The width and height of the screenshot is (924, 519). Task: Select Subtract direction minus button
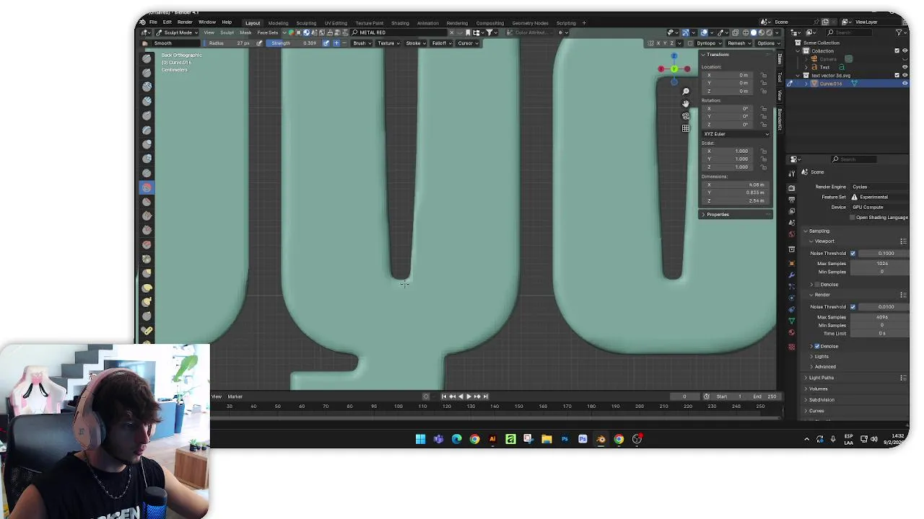(344, 43)
